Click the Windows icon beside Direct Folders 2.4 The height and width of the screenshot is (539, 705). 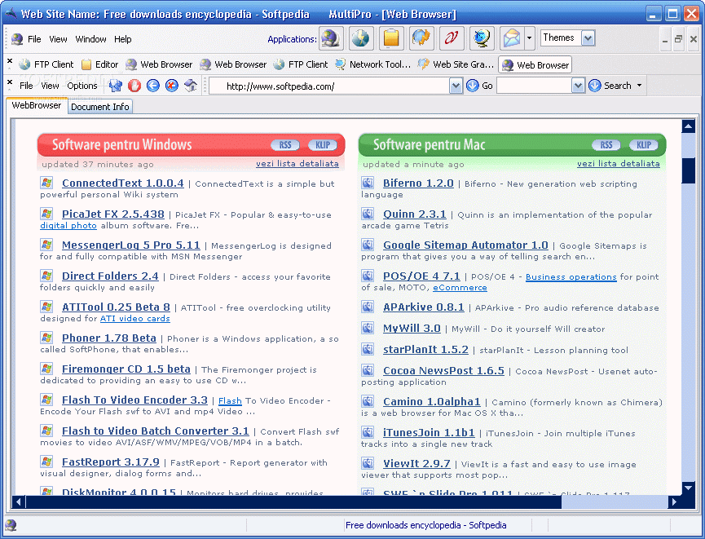(46, 276)
